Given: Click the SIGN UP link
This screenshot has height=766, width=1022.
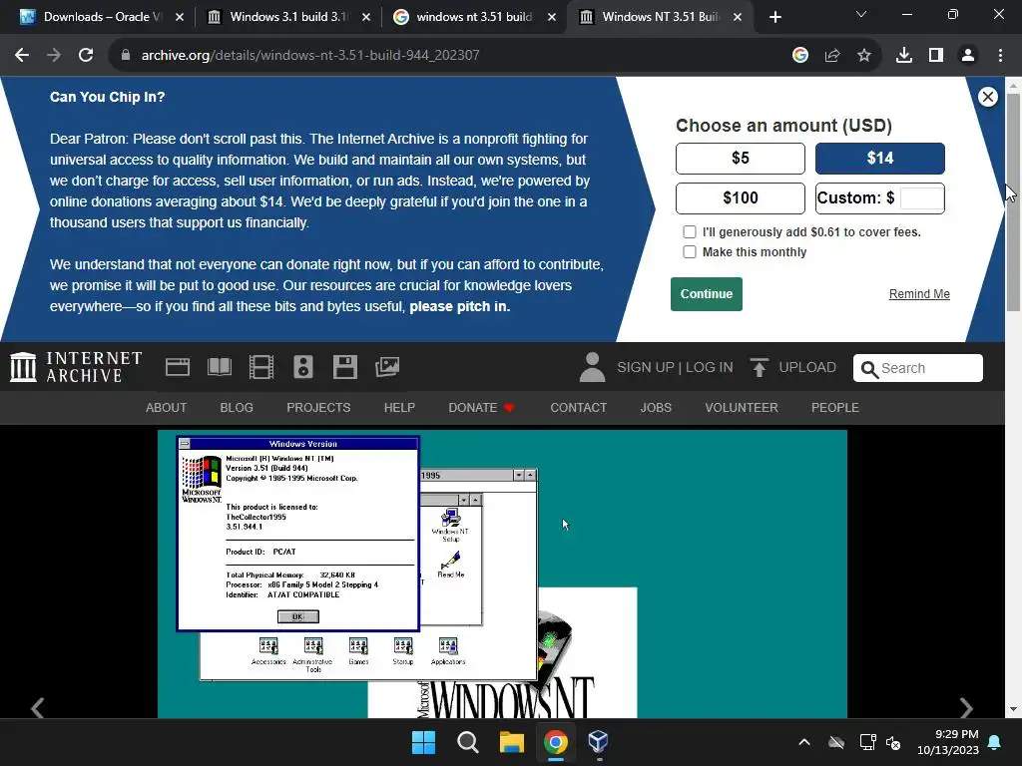Looking at the screenshot, I should click(x=646, y=367).
